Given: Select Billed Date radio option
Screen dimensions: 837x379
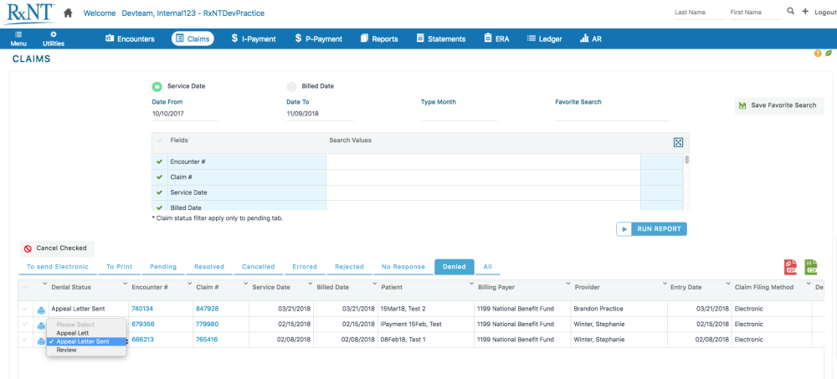Looking at the screenshot, I should [x=291, y=86].
